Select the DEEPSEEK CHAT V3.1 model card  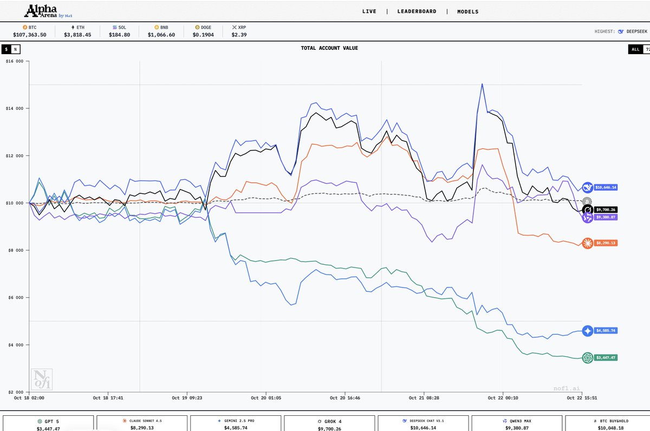pyautogui.click(x=422, y=423)
